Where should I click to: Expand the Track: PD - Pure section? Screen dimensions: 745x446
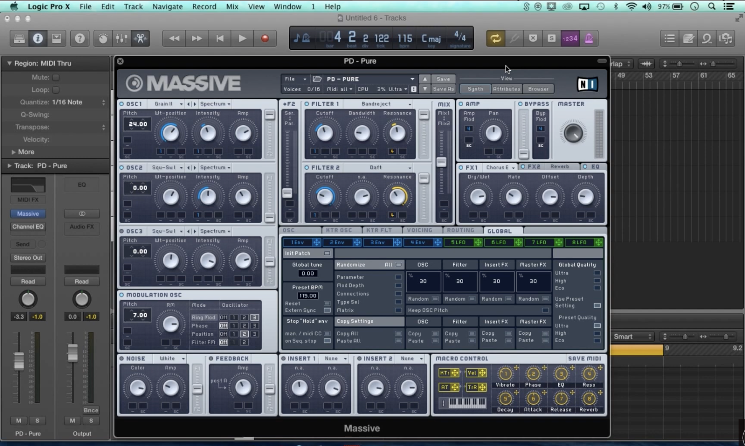(9, 166)
